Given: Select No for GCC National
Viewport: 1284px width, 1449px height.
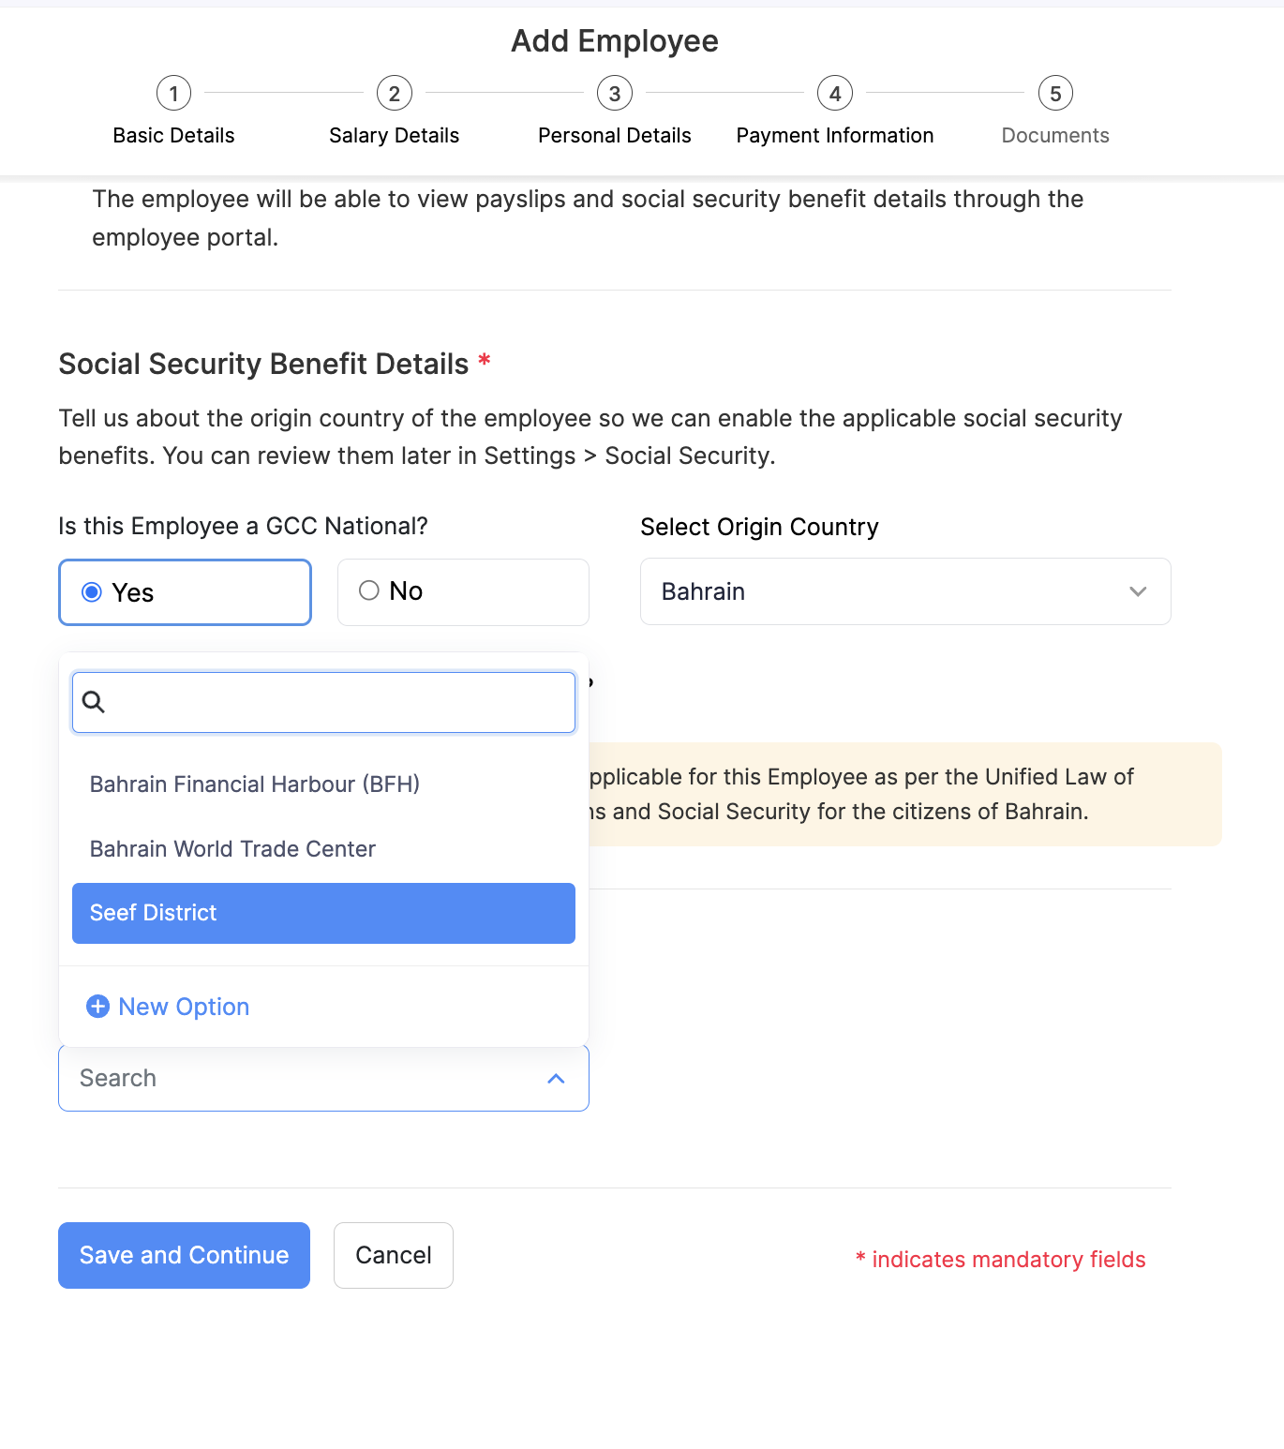Looking at the screenshot, I should pyautogui.click(x=369, y=590).
